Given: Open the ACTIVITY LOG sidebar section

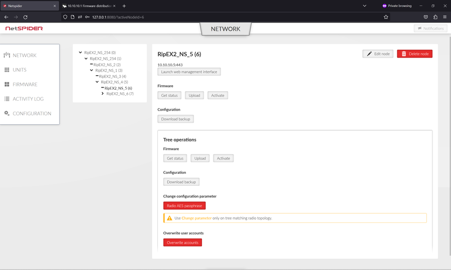Looking at the screenshot, I should (x=28, y=99).
